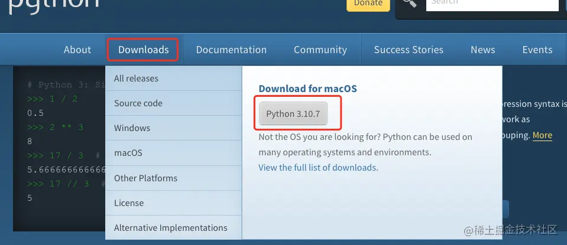
Task: Open the Downloads menu
Action: (x=143, y=50)
